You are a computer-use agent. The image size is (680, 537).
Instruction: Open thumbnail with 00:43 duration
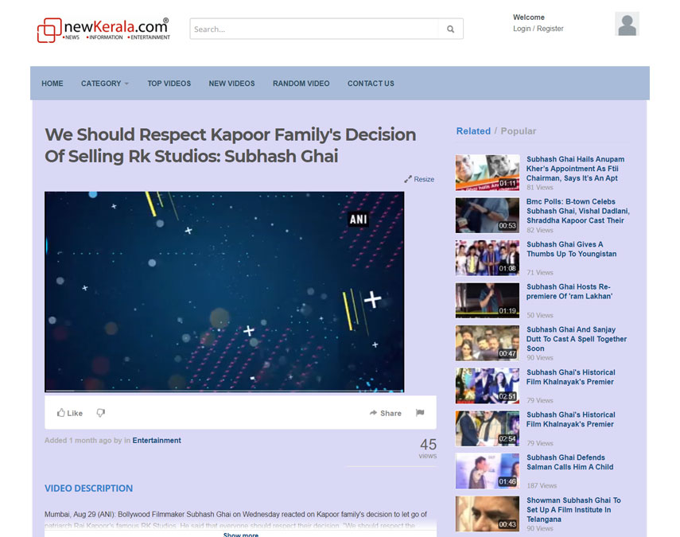pos(488,514)
